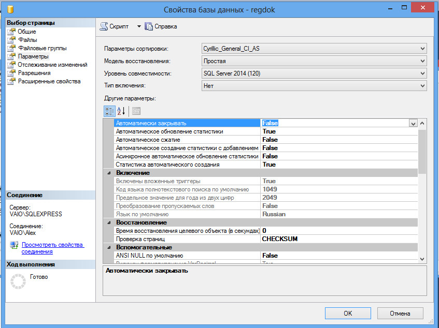The image size is (439, 328).
Task: Open the Параметры сортировки collation dropdown
Action: 422,49
